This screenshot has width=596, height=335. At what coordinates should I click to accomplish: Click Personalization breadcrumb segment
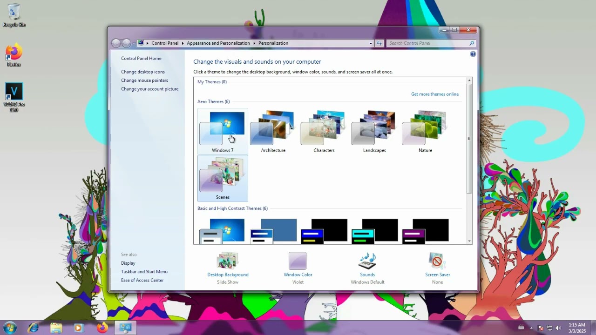[x=273, y=43]
